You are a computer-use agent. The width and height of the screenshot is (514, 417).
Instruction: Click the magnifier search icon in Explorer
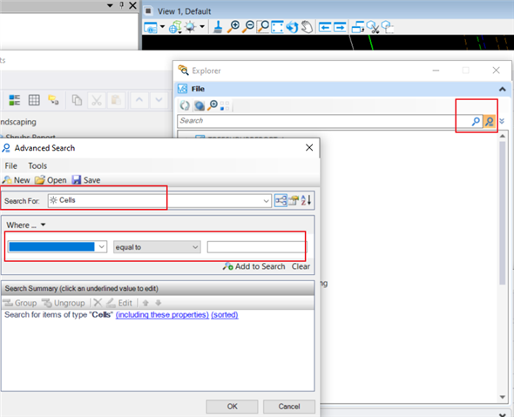coord(476,121)
